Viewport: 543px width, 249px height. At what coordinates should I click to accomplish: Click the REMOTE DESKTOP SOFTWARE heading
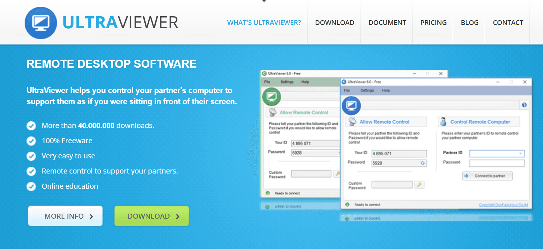coord(112,64)
